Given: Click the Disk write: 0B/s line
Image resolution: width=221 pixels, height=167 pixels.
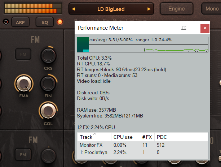Looking at the screenshot, I should [x=93, y=99].
